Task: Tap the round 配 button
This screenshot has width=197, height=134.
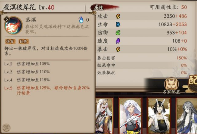Action: (192, 81)
